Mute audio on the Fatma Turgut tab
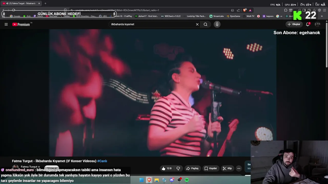This screenshot has width=328, height=184. point(7,3)
